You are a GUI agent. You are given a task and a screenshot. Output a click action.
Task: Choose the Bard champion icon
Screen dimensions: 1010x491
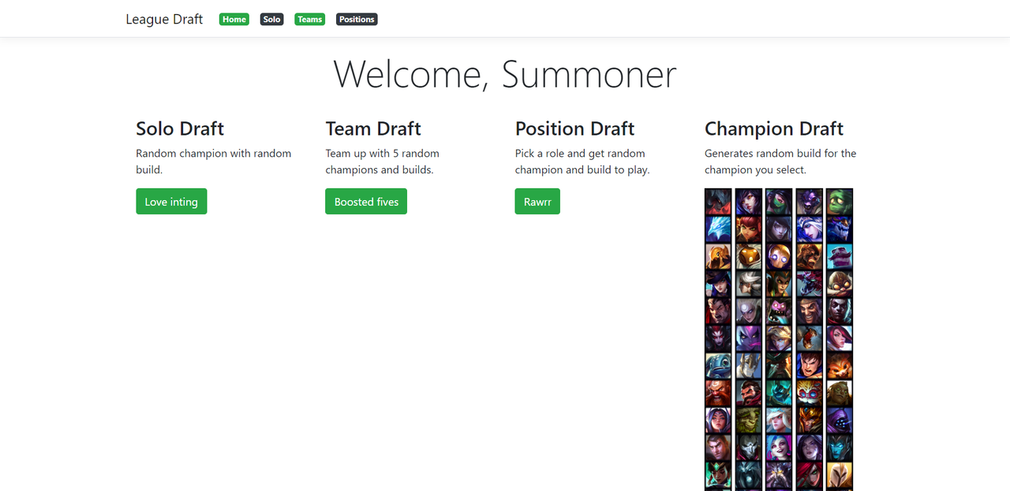748,256
